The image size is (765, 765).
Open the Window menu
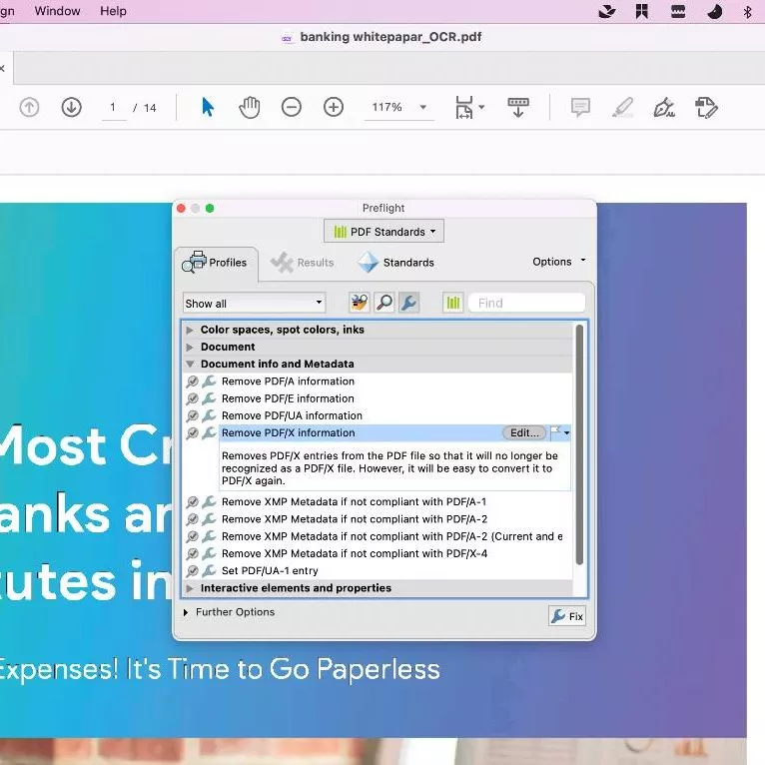(x=57, y=11)
